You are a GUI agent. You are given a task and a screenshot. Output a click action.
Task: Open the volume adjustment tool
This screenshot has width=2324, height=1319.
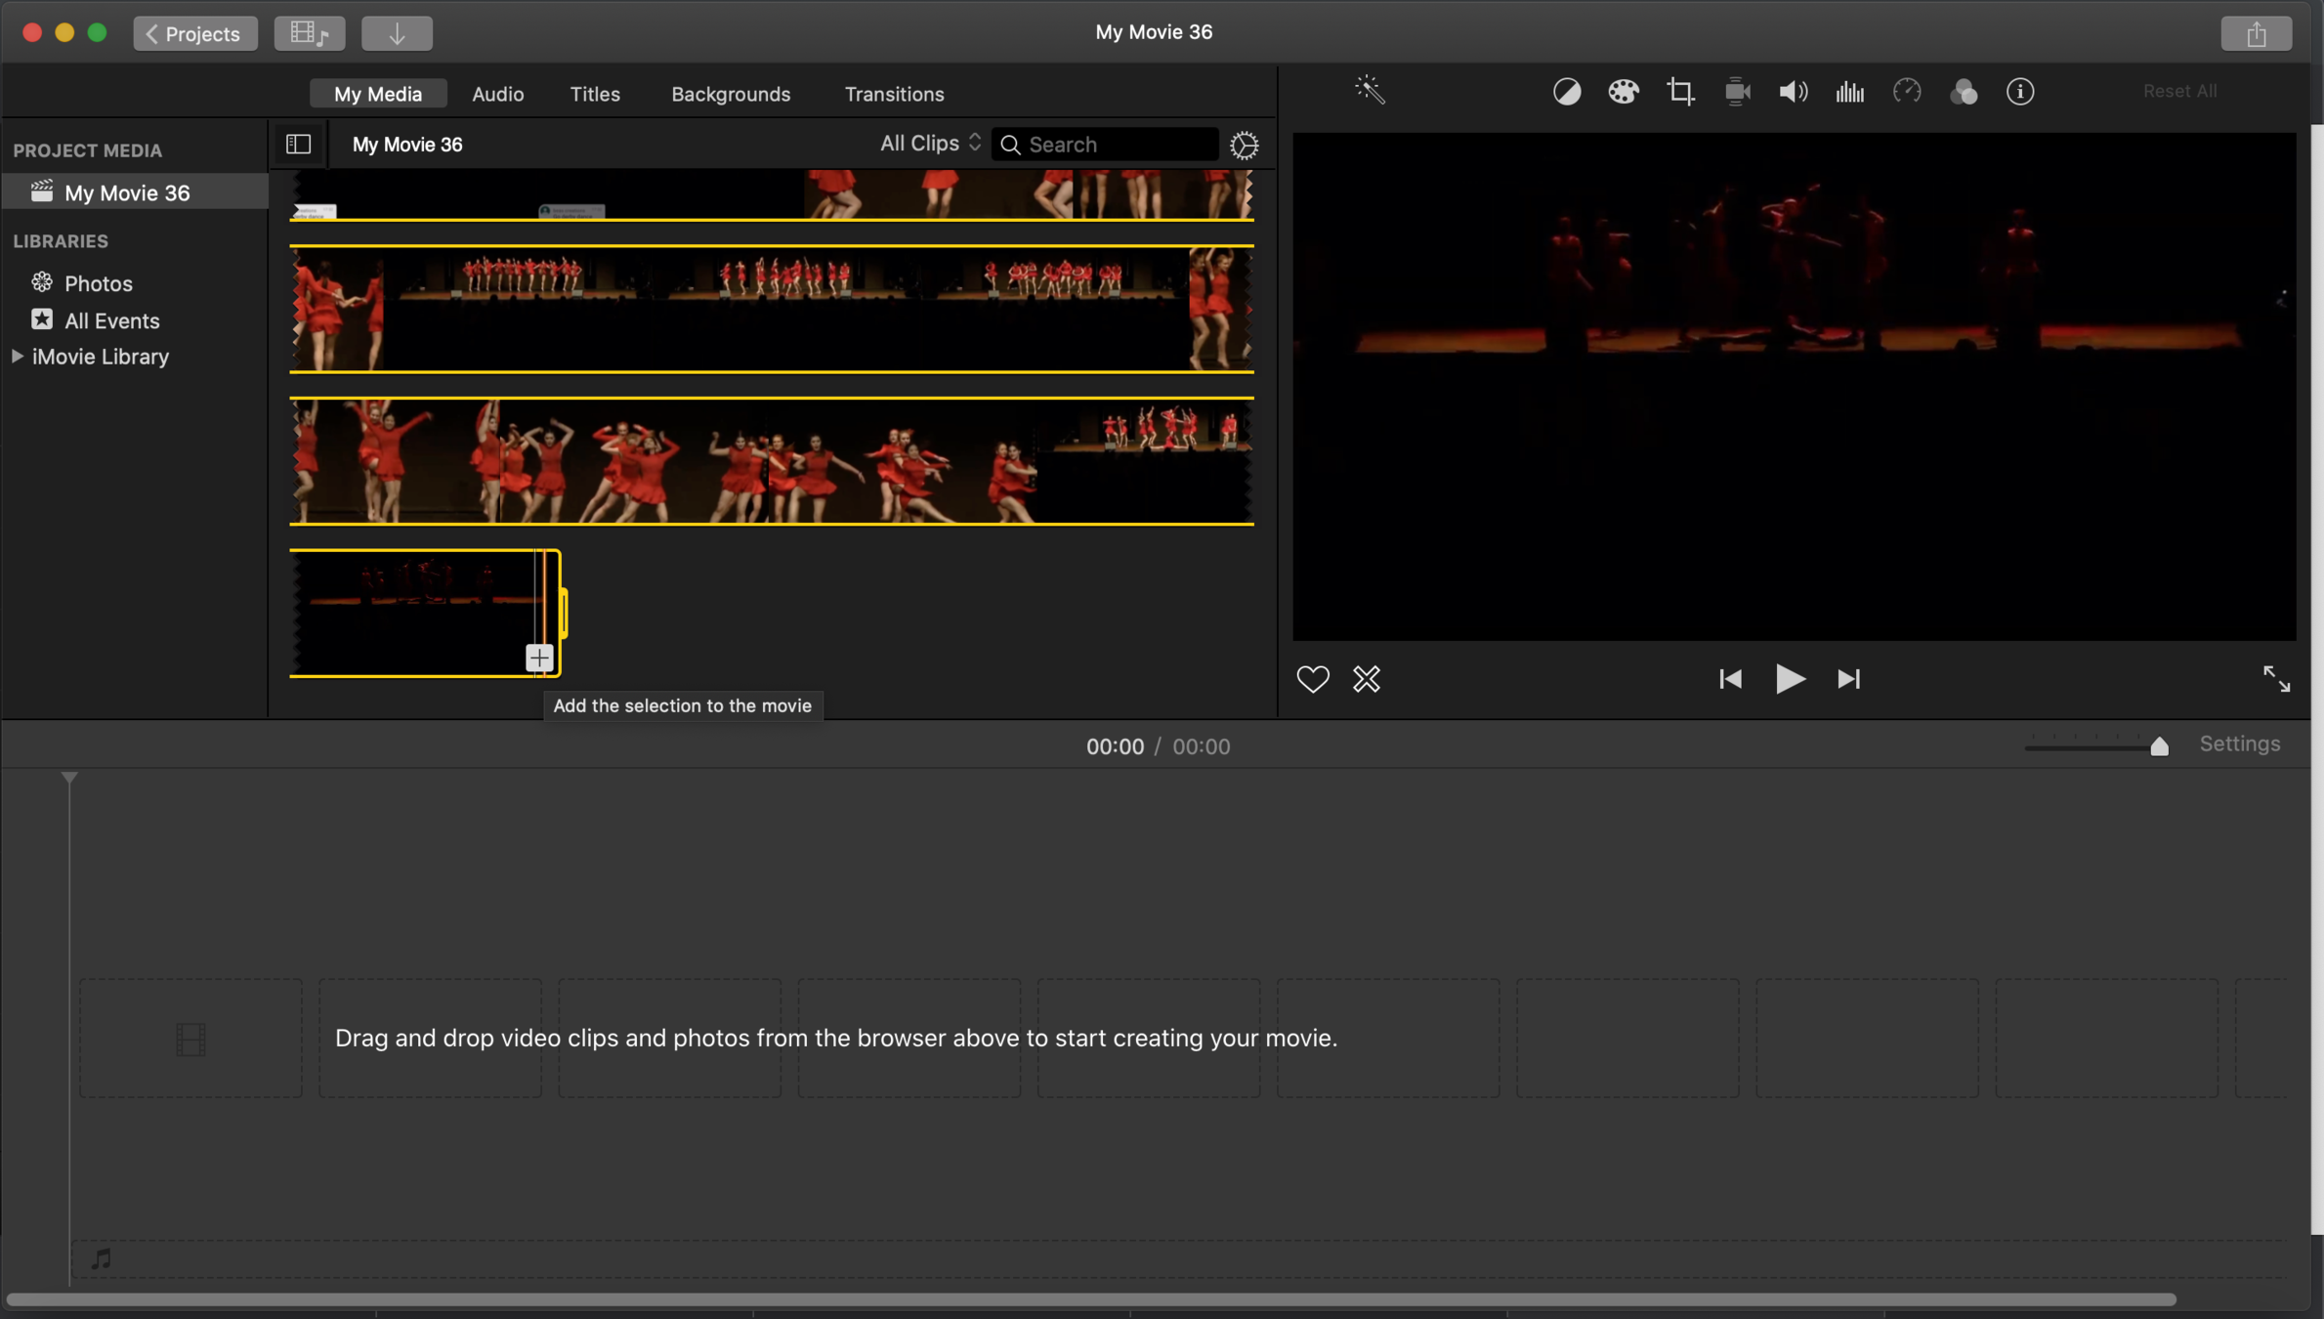(x=1793, y=92)
